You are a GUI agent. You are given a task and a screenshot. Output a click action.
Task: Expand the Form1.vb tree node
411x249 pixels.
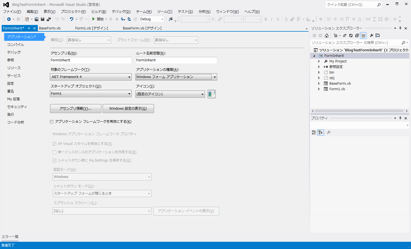click(319, 89)
